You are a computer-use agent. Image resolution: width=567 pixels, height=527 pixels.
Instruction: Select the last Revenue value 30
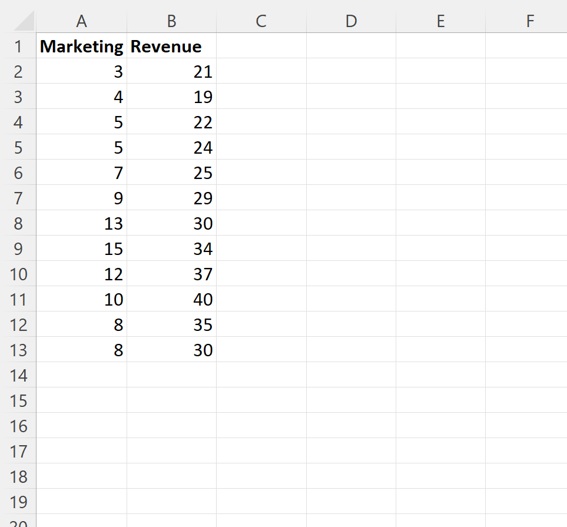(171, 350)
